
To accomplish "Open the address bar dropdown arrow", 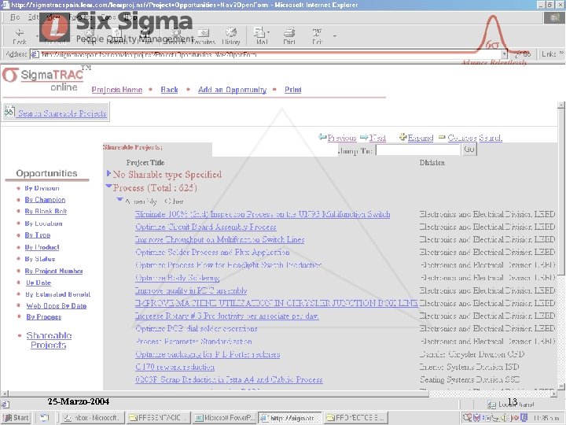I will pyautogui.click(x=504, y=54).
